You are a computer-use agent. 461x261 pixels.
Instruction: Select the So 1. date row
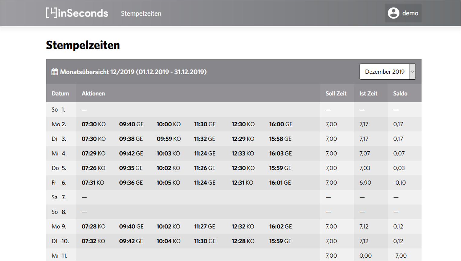click(234, 110)
